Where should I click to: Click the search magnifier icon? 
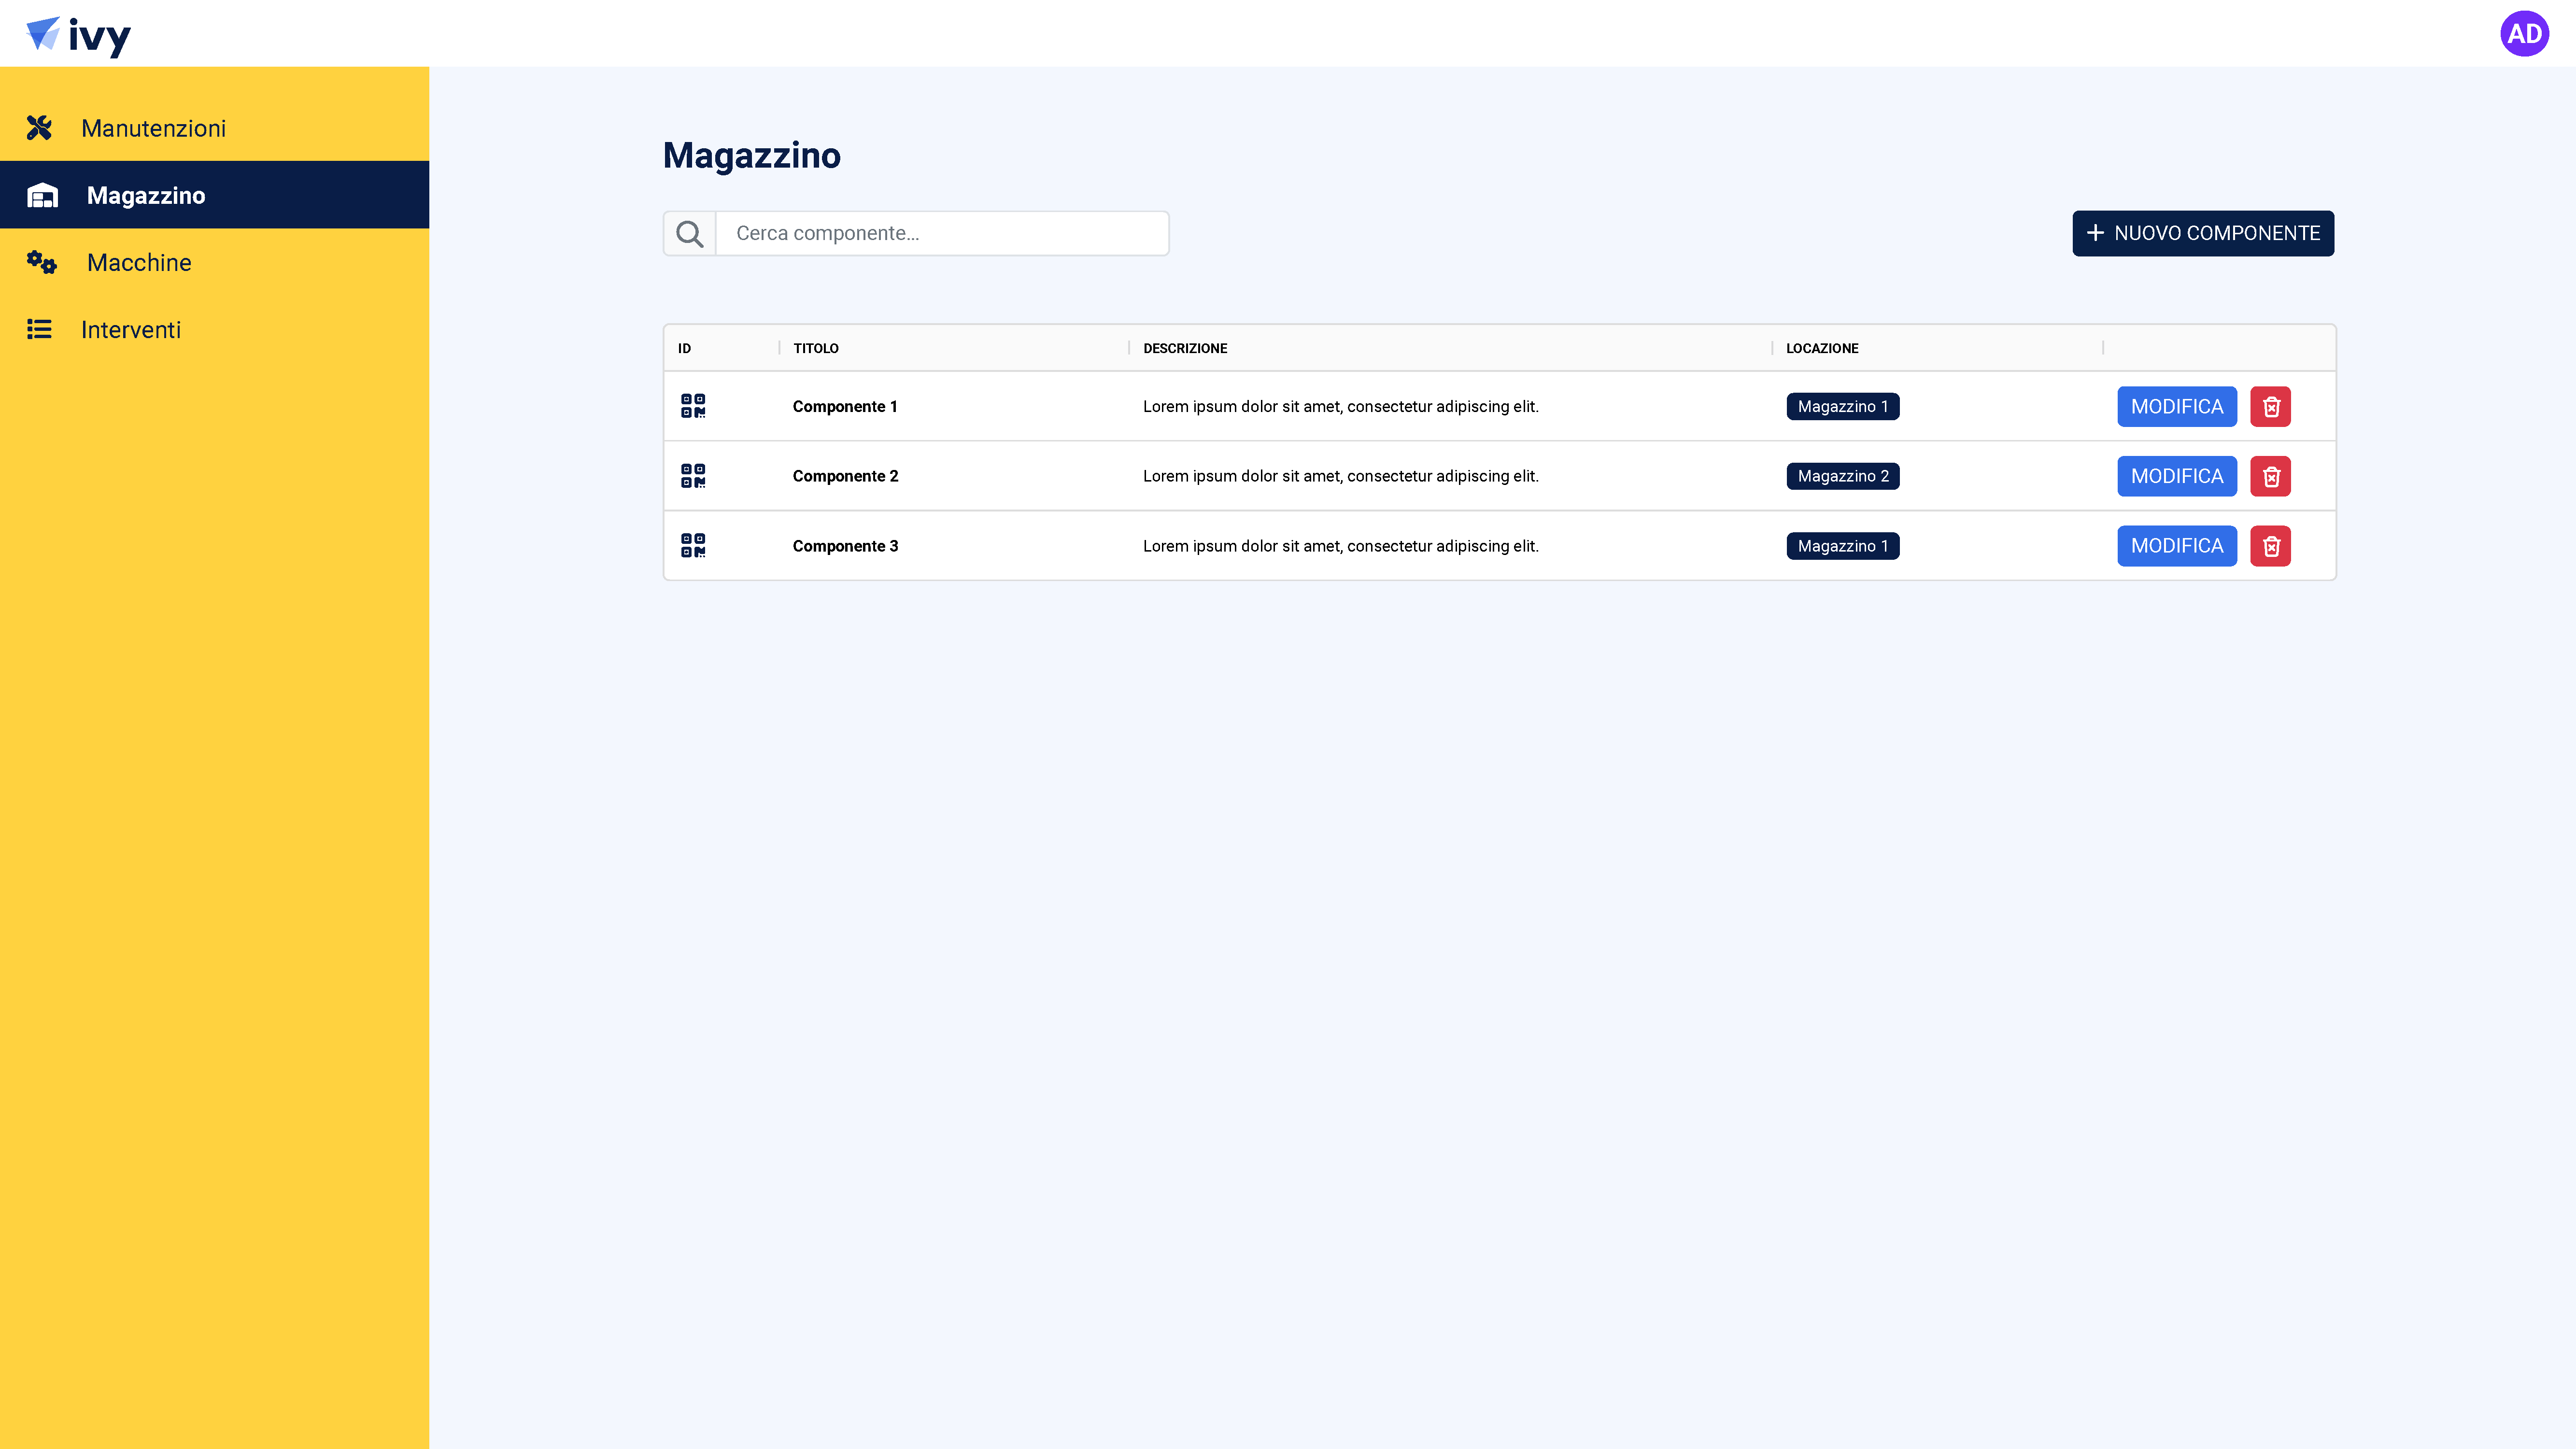coord(690,234)
